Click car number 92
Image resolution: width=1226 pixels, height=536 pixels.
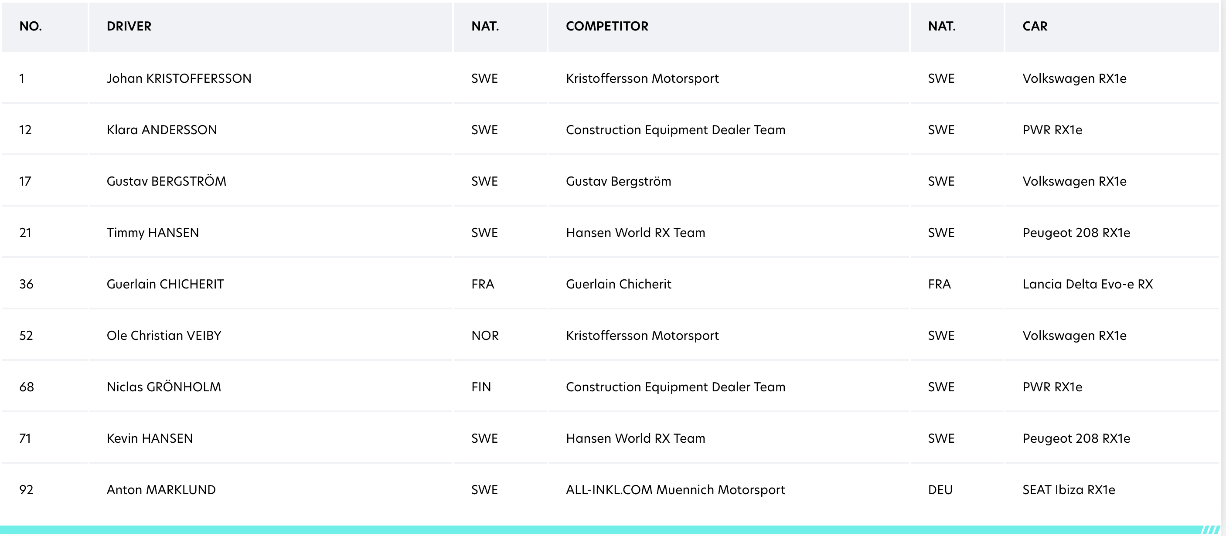[26, 489]
